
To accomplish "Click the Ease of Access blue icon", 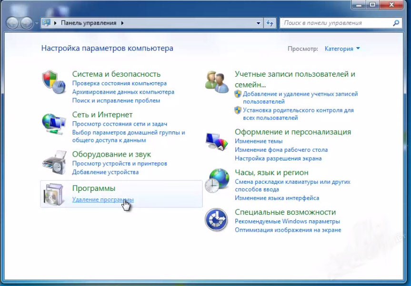I will point(217,220).
